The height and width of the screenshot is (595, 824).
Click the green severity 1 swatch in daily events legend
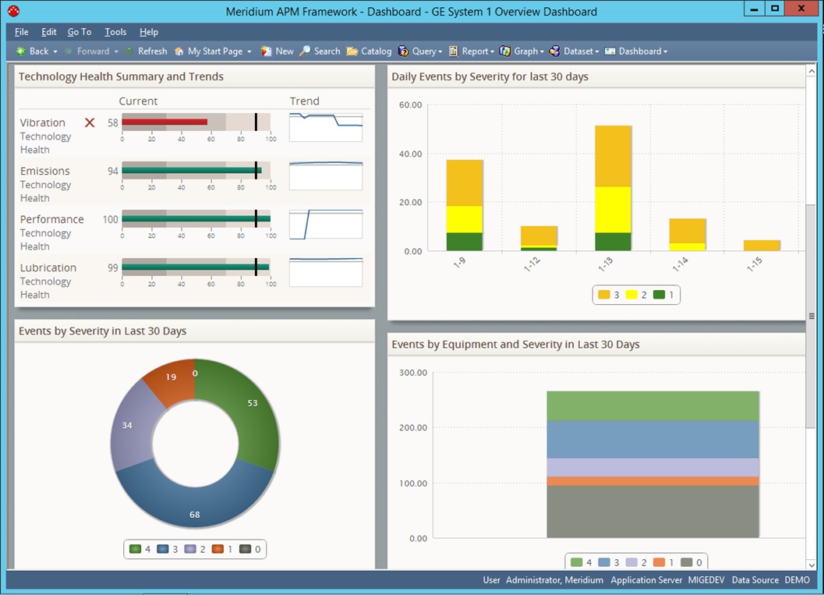click(659, 294)
